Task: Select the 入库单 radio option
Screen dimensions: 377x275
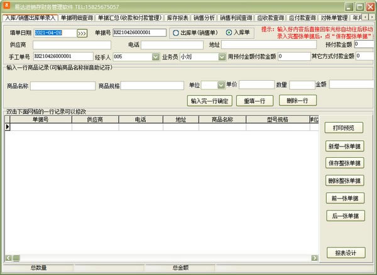Action: coord(229,33)
